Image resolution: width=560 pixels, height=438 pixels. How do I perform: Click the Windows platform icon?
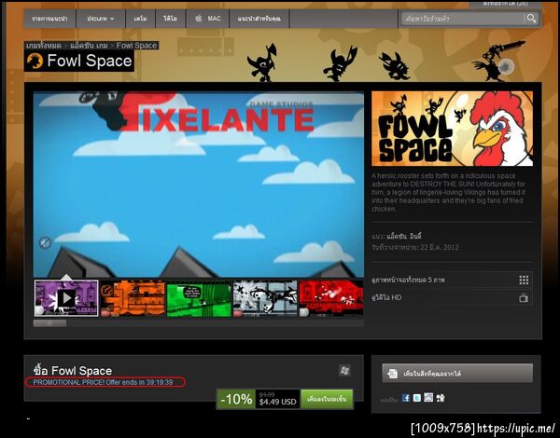[344, 371]
